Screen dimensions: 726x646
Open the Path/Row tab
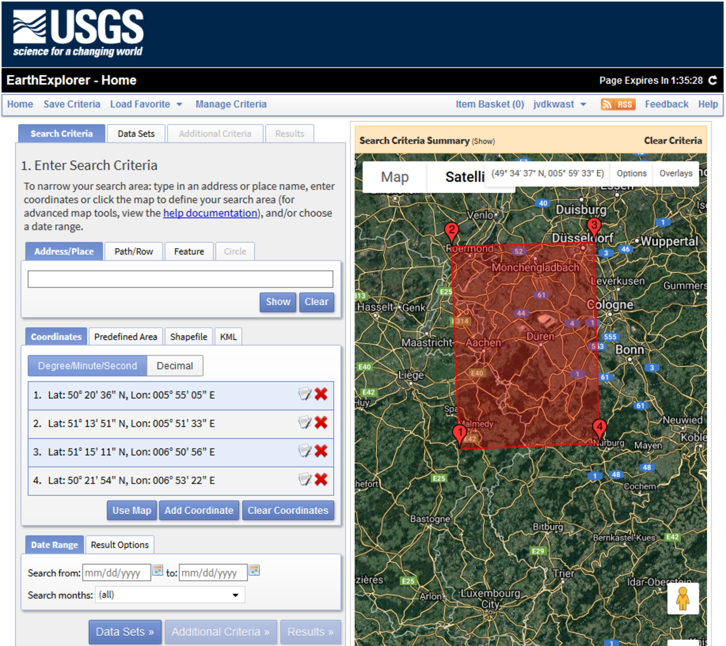pos(133,251)
